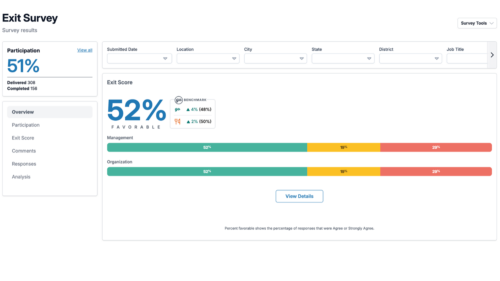Image resolution: width=500 pixels, height=281 pixels.
Task: Click the View all participation link
Action: click(85, 50)
